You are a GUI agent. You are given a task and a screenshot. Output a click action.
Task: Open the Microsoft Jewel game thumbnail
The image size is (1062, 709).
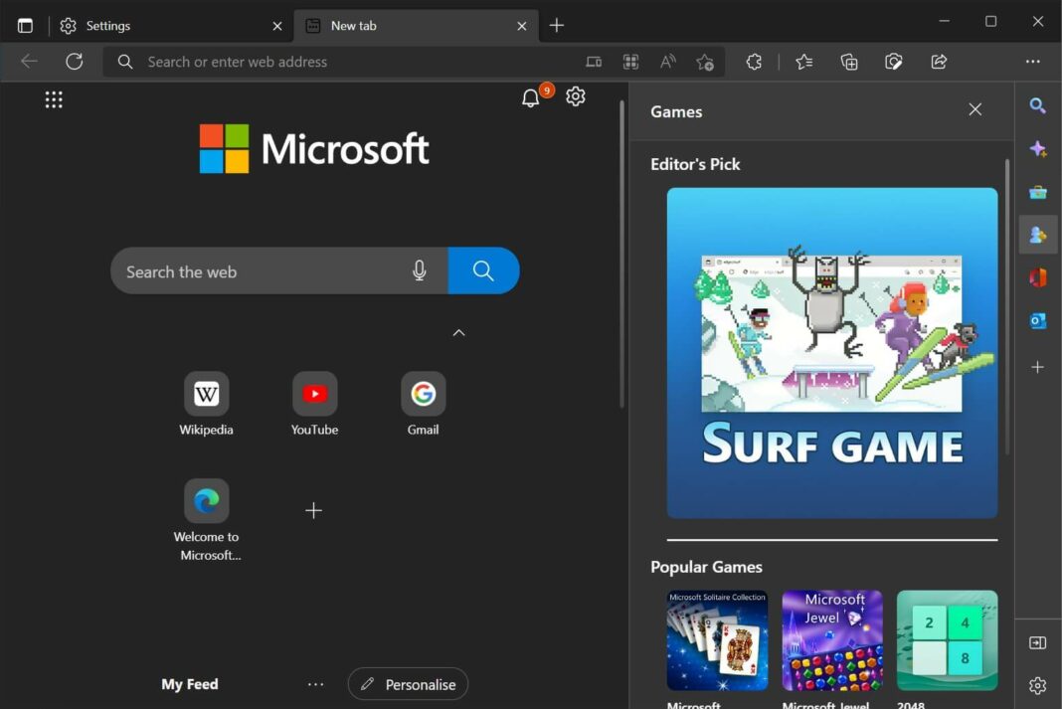(831, 640)
